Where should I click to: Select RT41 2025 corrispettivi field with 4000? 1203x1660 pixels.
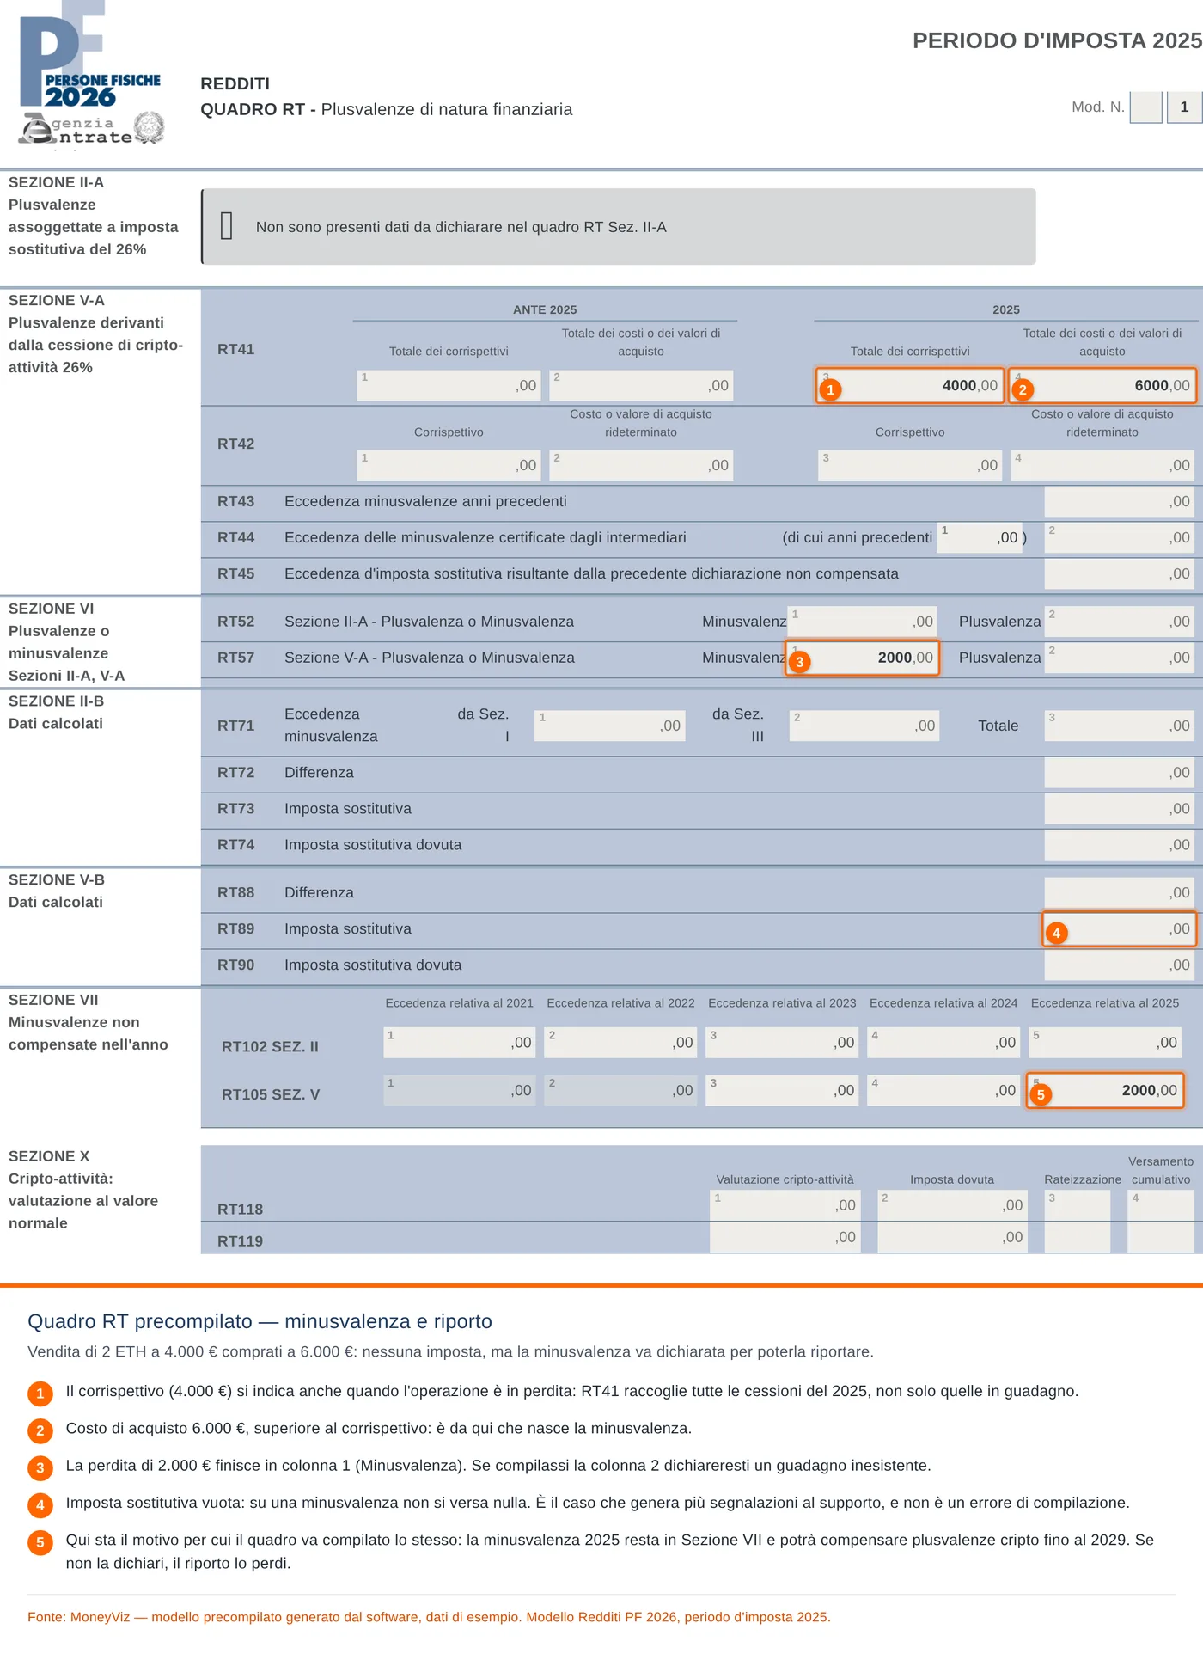[x=910, y=385]
